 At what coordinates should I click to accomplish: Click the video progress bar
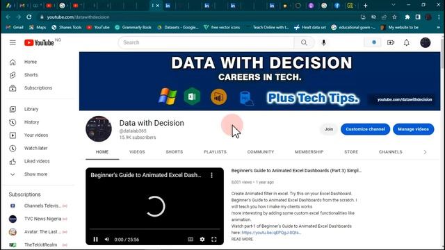click(154, 228)
